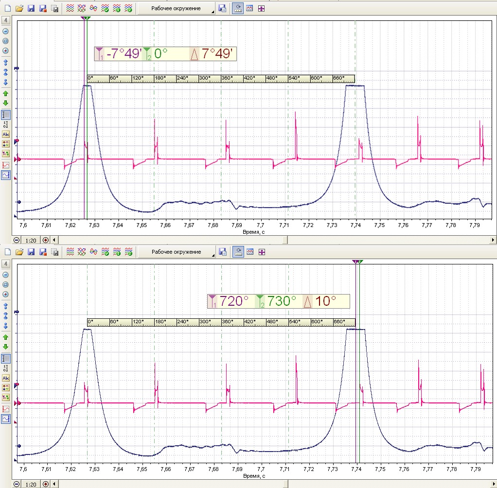
Task: Save the recording with the upper panel's first floppy icon
Action: [31, 9]
